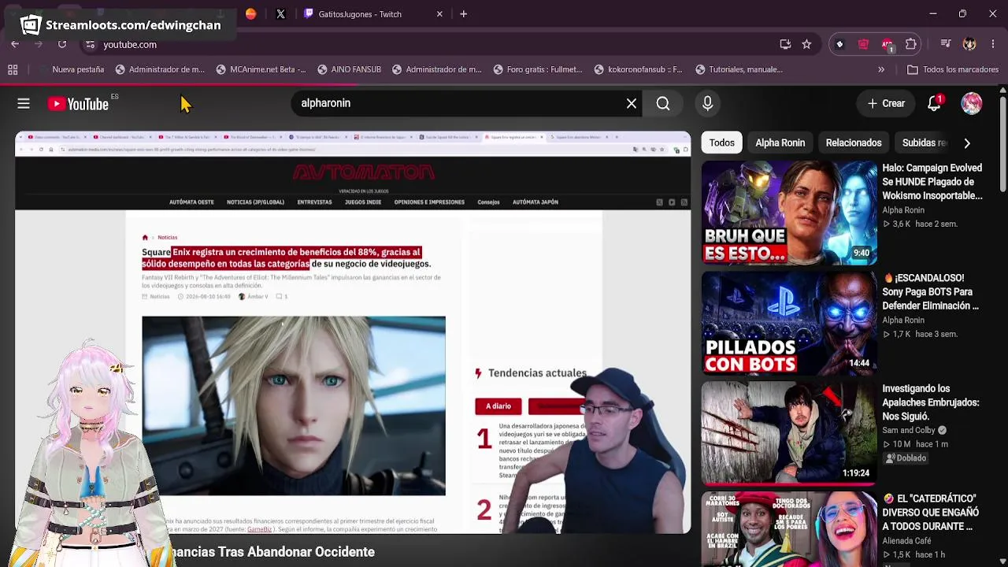This screenshot has width=1008, height=567.
Task: Open a new browser tab
Action: click(x=464, y=14)
